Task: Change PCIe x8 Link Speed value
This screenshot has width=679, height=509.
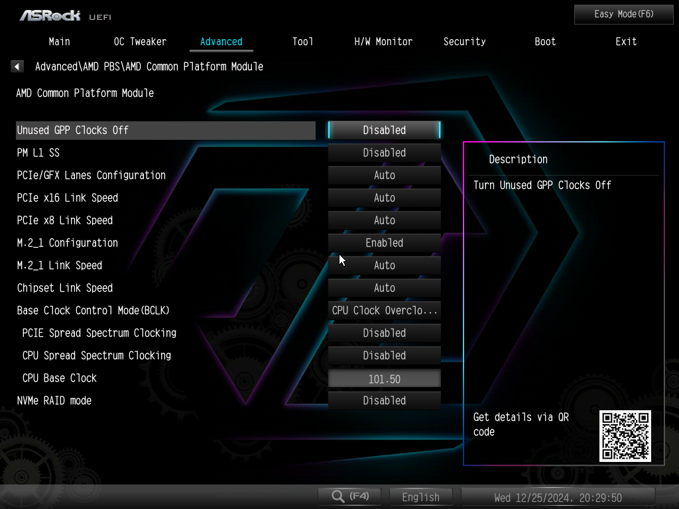Action: click(x=384, y=220)
